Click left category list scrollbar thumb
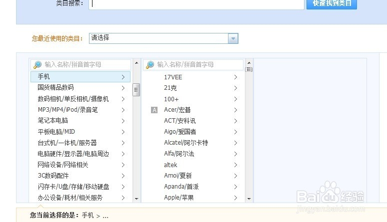The image size is (387, 222). (x=136, y=90)
